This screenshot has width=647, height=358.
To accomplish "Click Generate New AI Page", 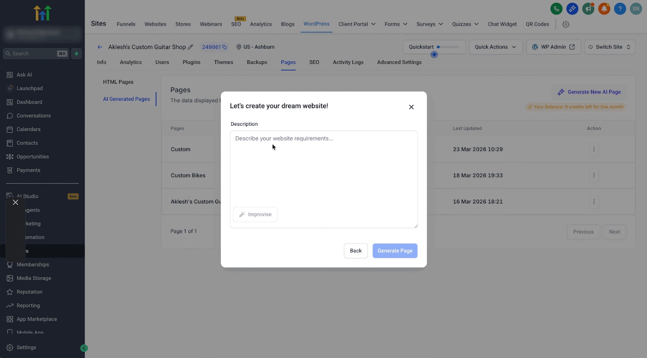I will click(x=589, y=92).
